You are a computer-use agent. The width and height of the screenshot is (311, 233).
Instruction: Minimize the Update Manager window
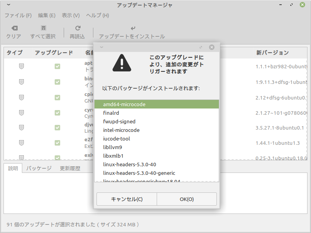281,5
